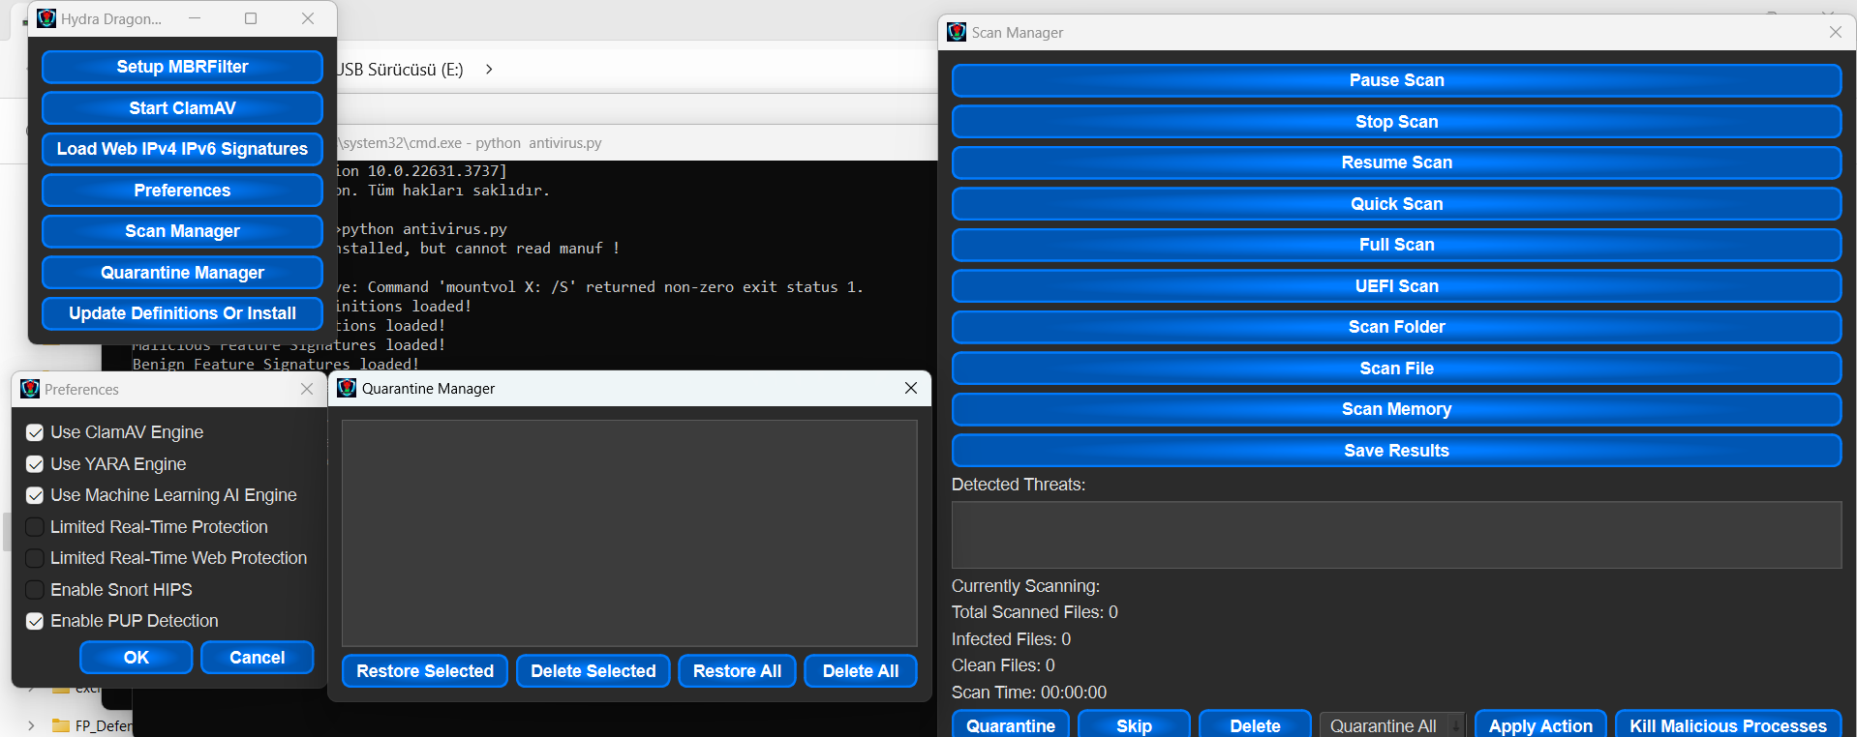Click the empty quarantine list area
1857x737 pixels.
pyautogui.click(x=629, y=533)
